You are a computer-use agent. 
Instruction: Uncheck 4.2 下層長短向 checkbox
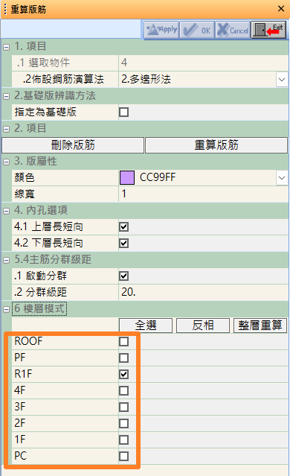point(123,243)
